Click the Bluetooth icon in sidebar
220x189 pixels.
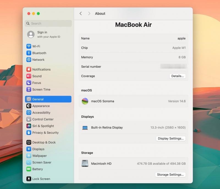pos(29,53)
